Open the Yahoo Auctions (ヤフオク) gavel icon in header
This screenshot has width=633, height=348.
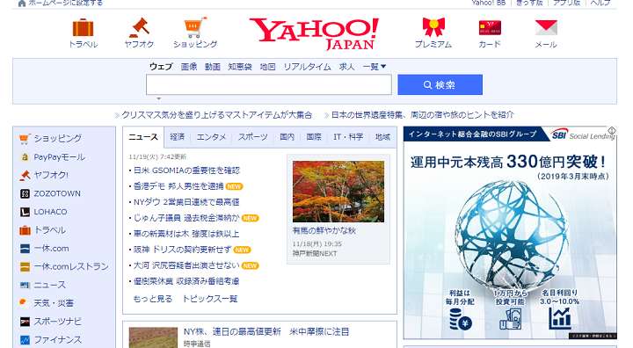pos(139,28)
